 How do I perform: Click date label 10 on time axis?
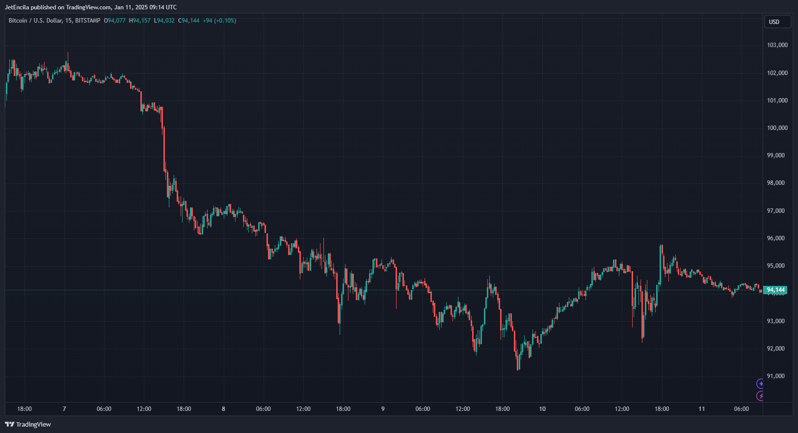point(542,409)
